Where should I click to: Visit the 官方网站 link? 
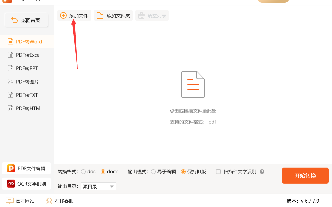(x=20, y=201)
